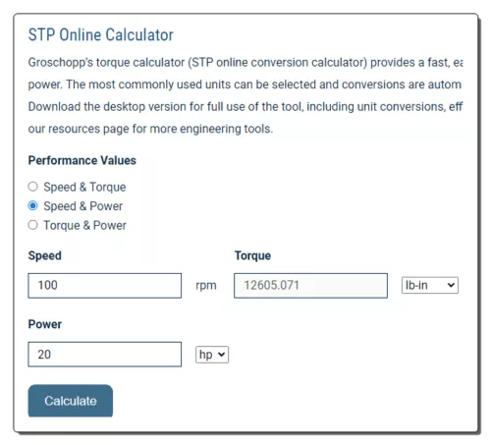Select the Torque & Power radio button
The height and width of the screenshot is (445, 491).
[32, 225]
